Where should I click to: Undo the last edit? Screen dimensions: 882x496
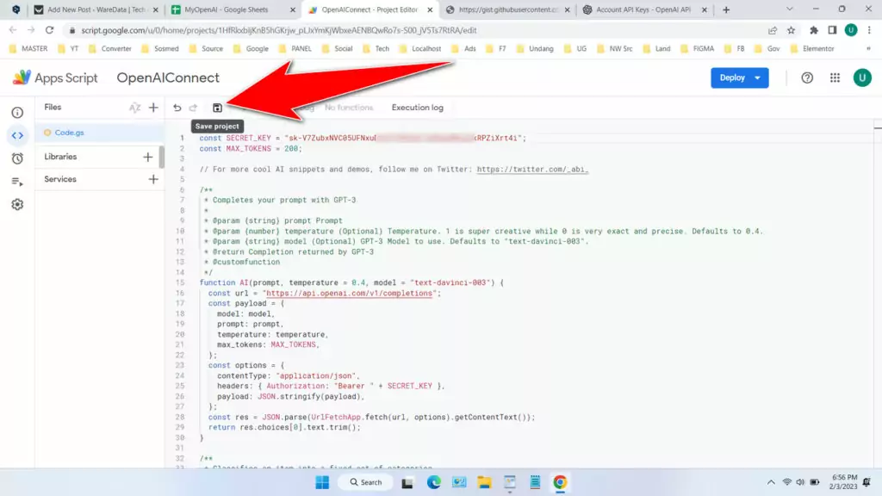click(x=177, y=108)
